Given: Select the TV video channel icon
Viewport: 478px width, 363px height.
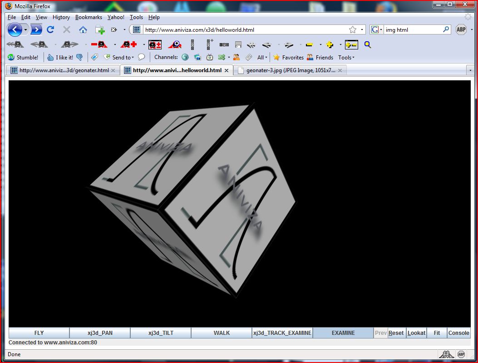Looking at the screenshot, I should point(209,57).
